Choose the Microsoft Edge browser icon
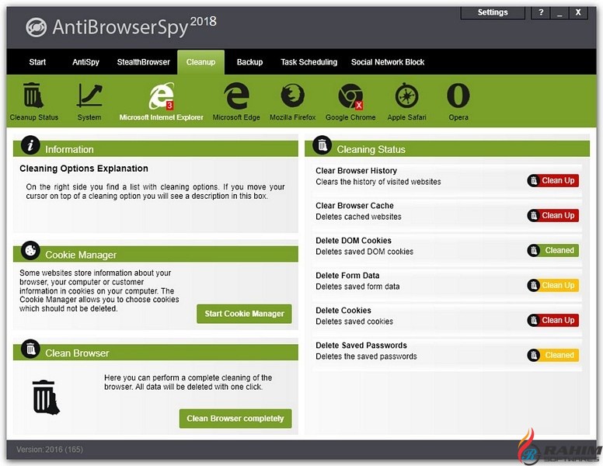The height and width of the screenshot is (466, 603). click(x=236, y=96)
